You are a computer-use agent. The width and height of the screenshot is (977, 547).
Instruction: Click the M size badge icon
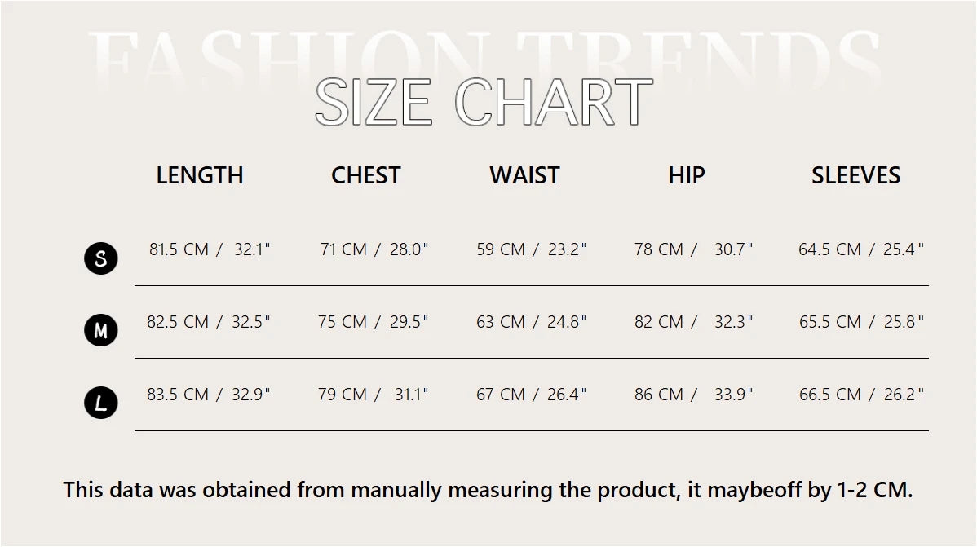[x=101, y=330]
